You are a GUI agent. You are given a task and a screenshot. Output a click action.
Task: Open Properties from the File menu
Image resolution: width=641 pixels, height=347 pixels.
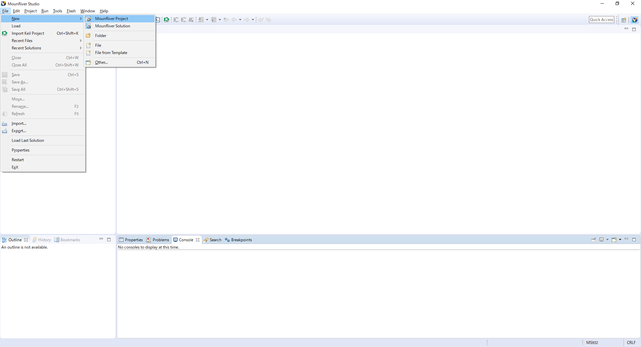tap(43, 150)
